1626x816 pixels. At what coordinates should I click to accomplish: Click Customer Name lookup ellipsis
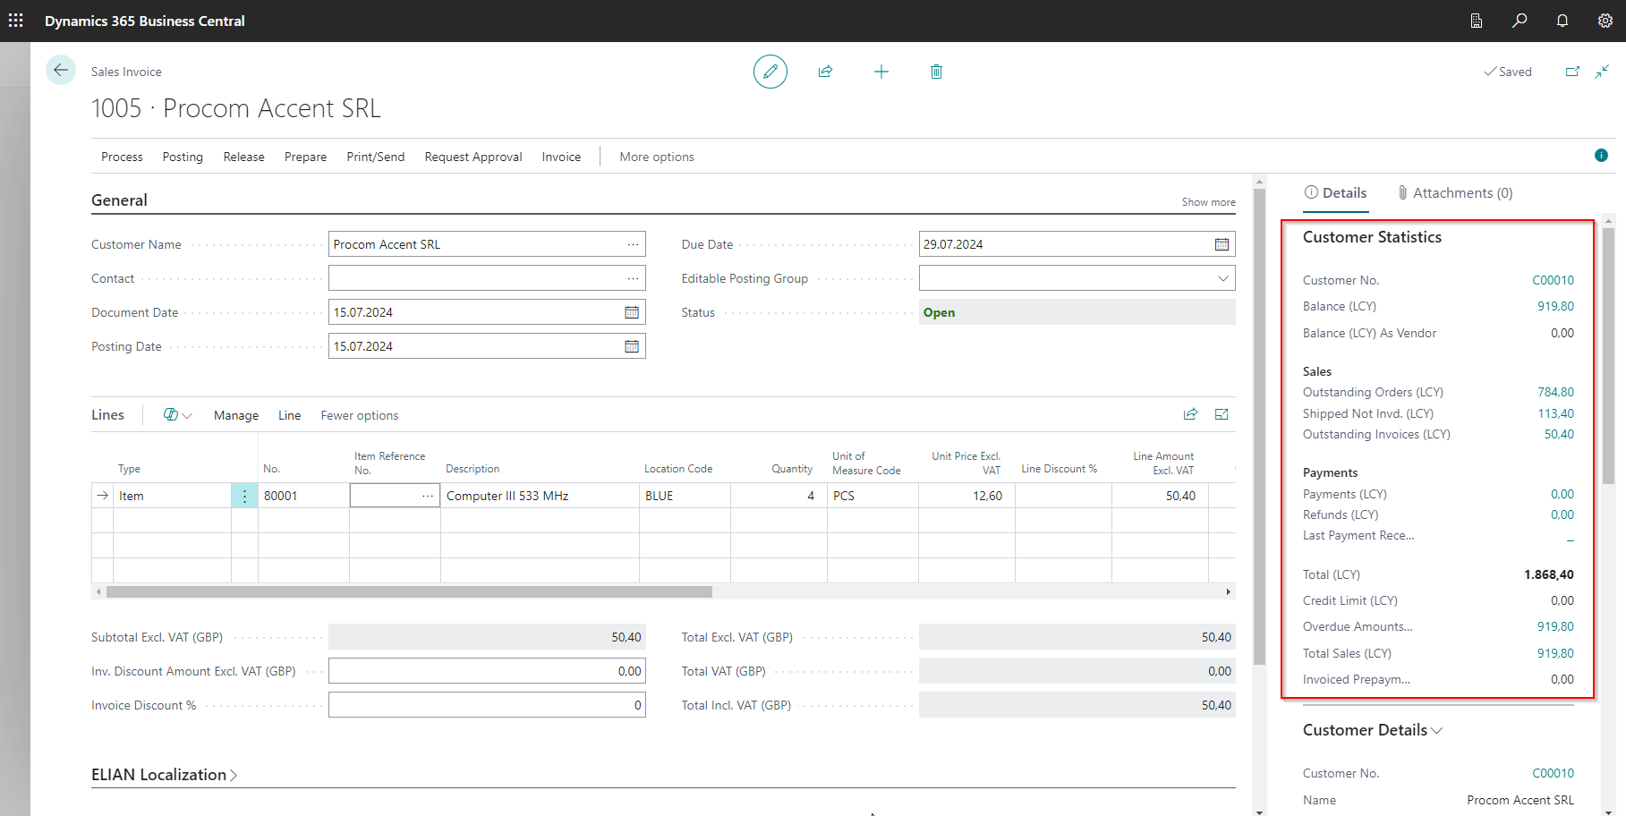633,244
